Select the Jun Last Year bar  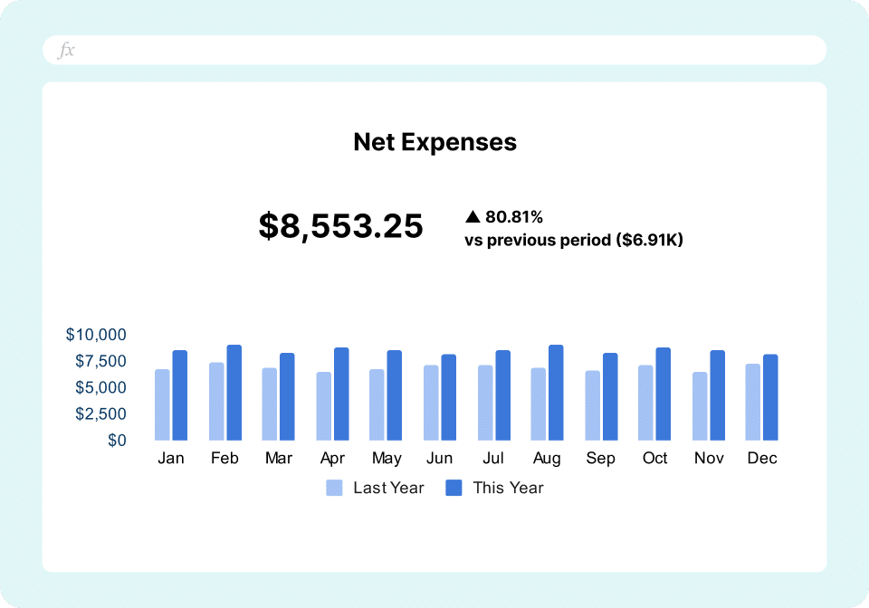pyautogui.click(x=431, y=403)
